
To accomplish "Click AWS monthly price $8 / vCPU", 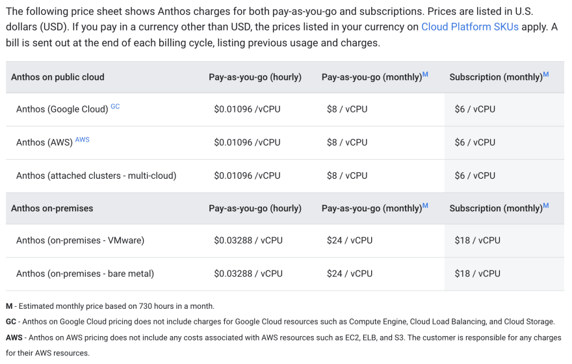I will [347, 142].
